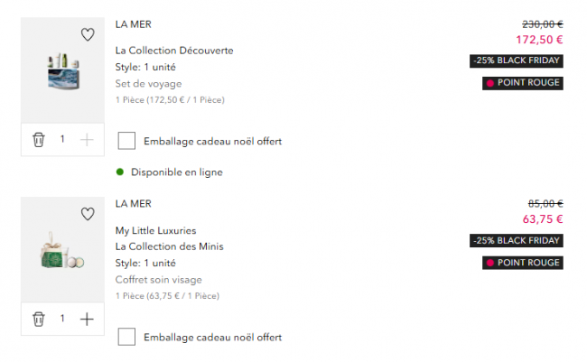The height and width of the screenshot is (362, 587).
Task: Enable gift wrapping for La Collection Découverte
Action: [x=127, y=141]
